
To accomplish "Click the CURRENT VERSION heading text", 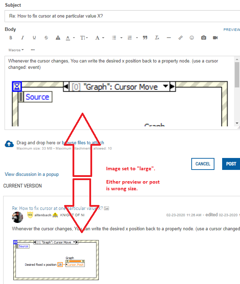I will pos(22,186).
